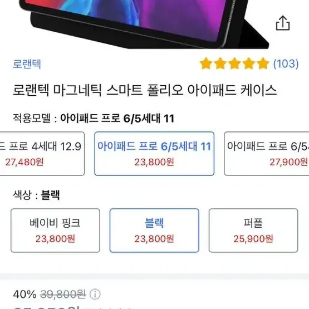This screenshot has width=309, height=309.
Task: Tap the crossed-out 39,800원 original price
Action: point(63,295)
